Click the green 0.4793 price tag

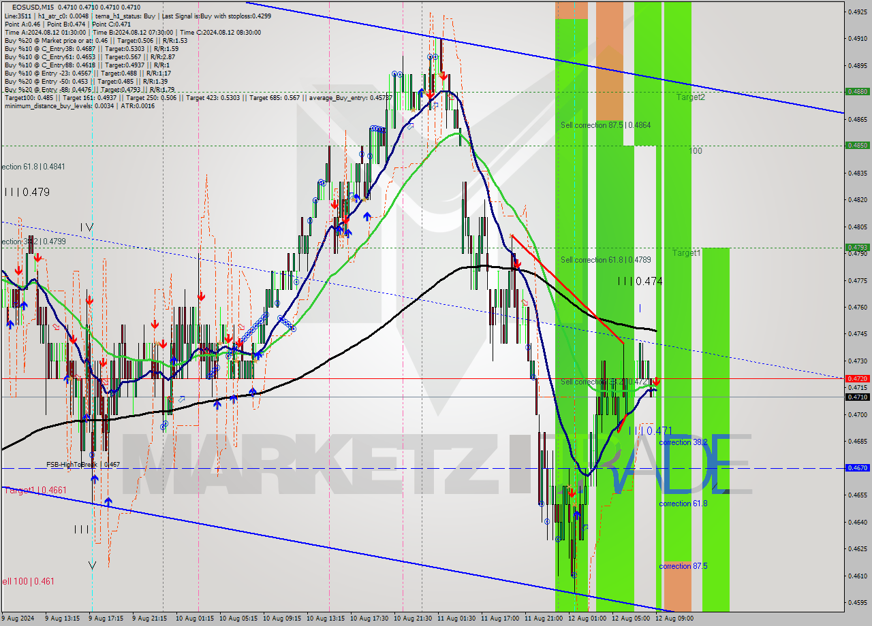857,247
